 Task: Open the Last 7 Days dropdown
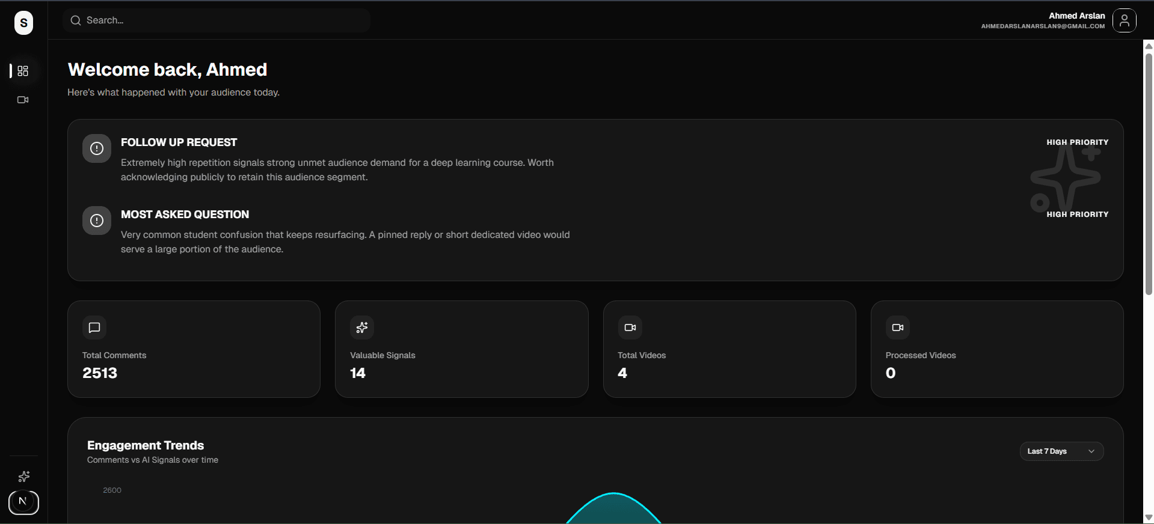(x=1061, y=451)
